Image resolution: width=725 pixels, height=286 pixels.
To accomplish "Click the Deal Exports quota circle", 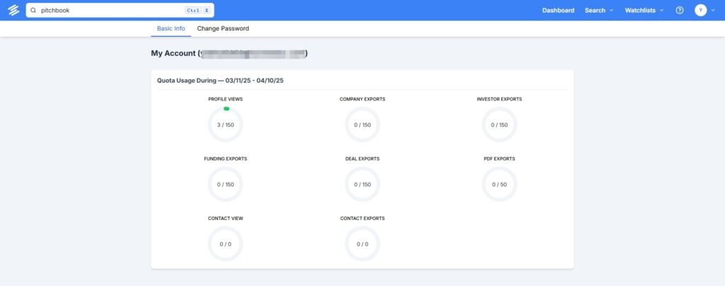I will click(362, 184).
